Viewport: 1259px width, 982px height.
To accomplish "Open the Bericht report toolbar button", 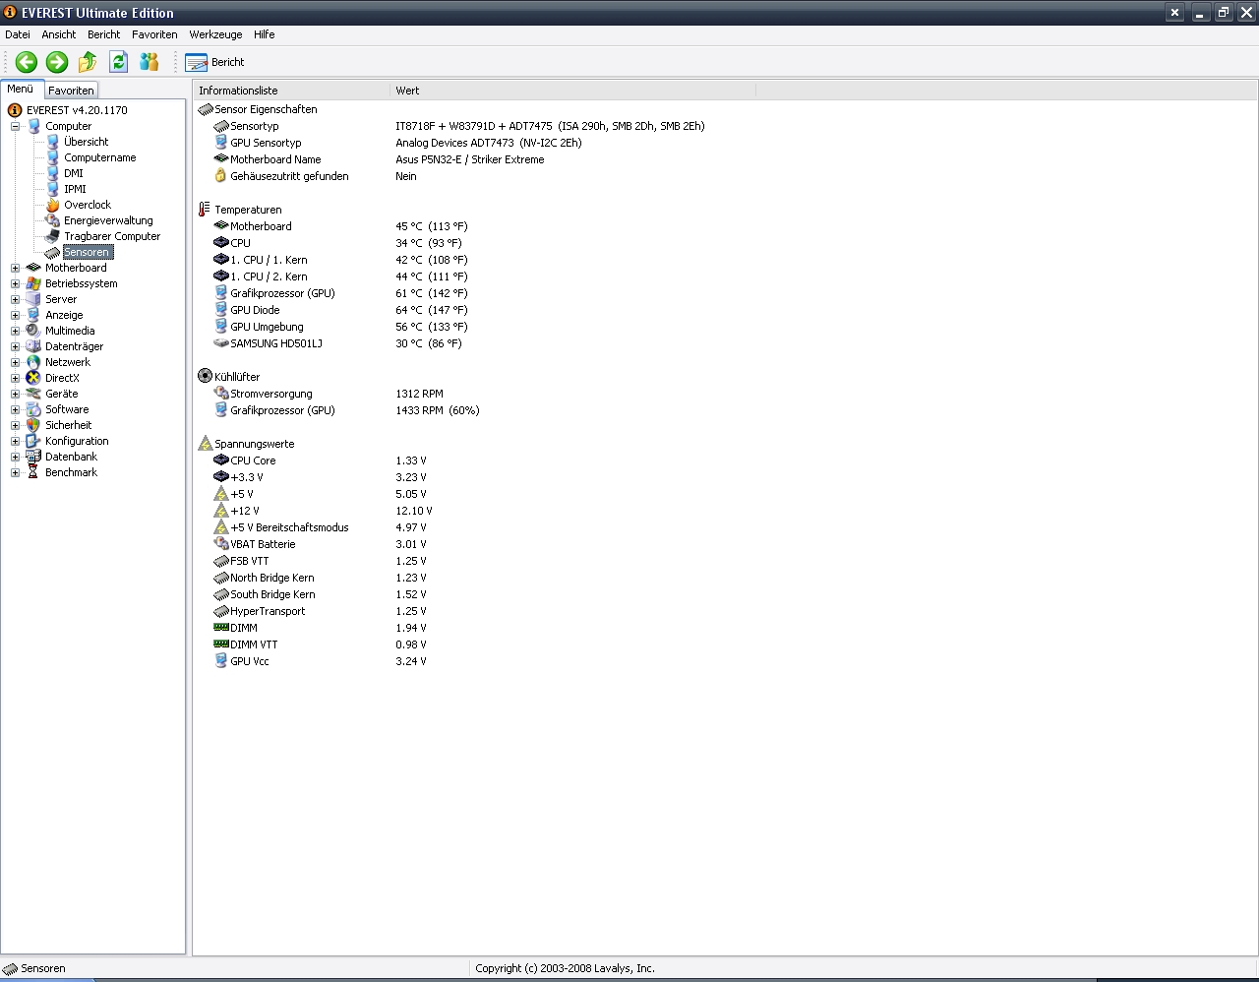I will (x=214, y=62).
